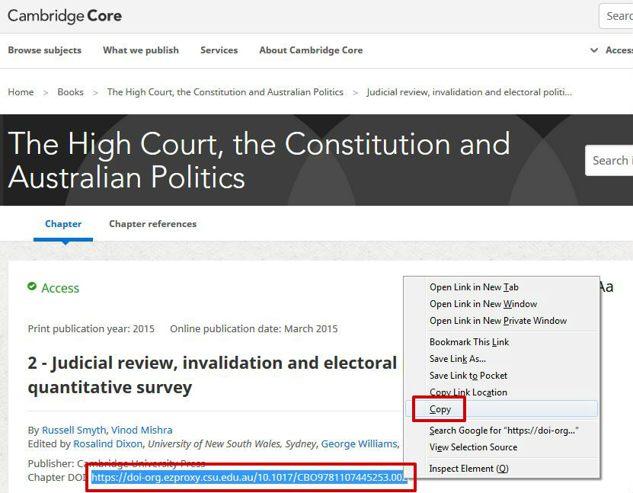Click 'Print publication year: 2015' text
The image size is (633, 493).
pyautogui.click(x=91, y=328)
